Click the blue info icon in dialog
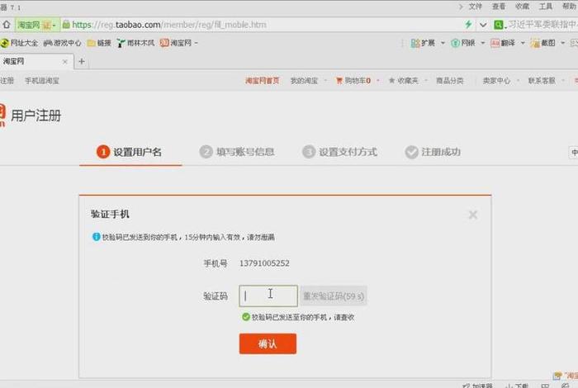 point(97,237)
